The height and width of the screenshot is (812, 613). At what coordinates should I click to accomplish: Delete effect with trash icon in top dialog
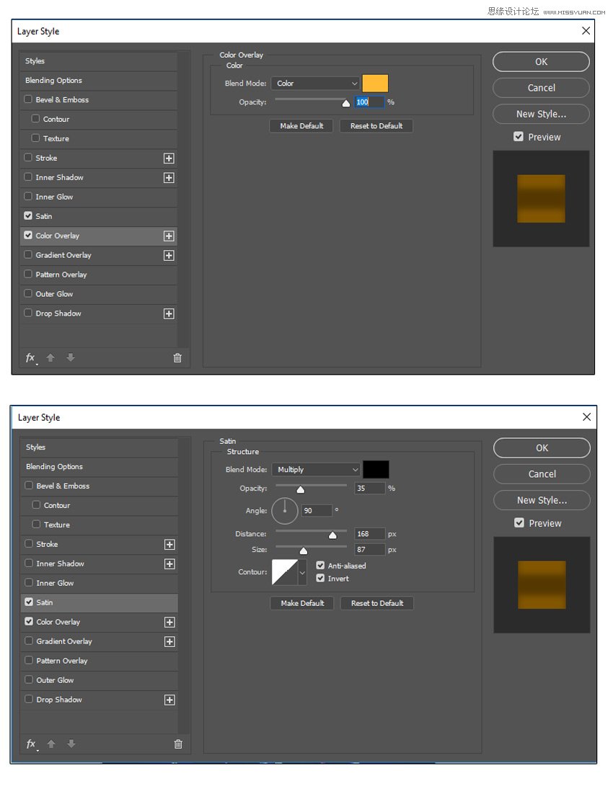click(x=177, y=358)
